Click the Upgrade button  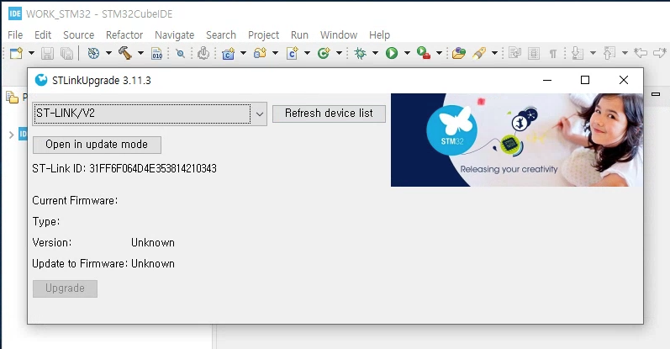[65, 288]
